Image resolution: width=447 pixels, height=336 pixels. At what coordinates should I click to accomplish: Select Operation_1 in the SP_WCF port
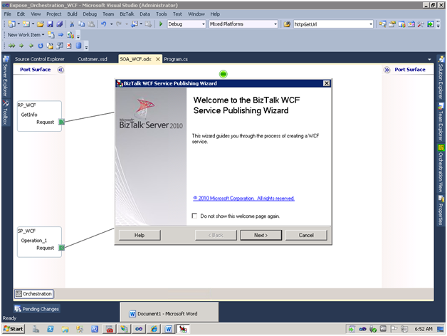point(33,241)
